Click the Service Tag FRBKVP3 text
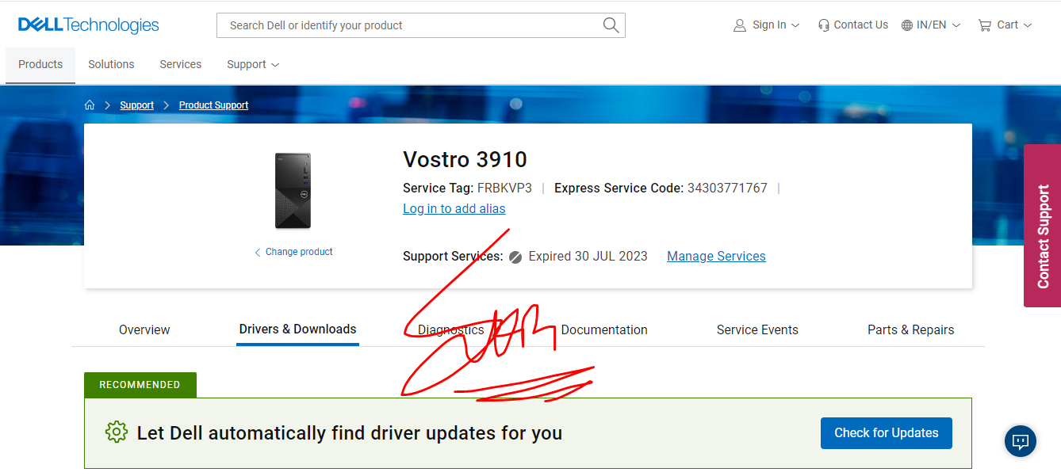This screenshot has height=476, width=1061. click(467, 188)
